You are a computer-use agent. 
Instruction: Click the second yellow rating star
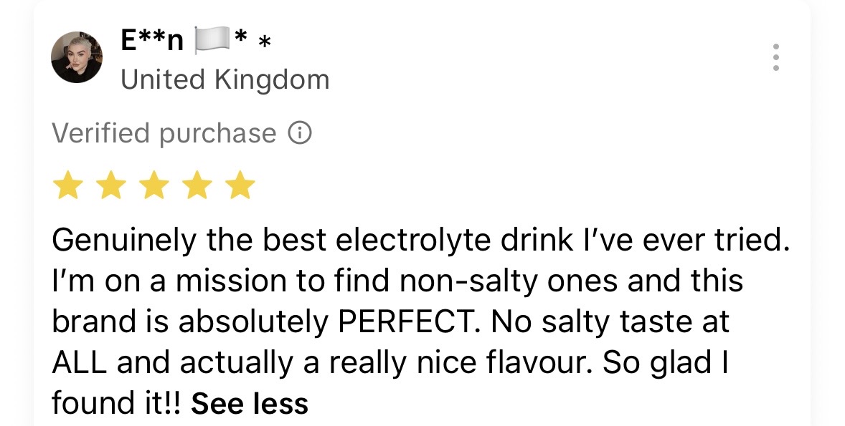point(110,185)
